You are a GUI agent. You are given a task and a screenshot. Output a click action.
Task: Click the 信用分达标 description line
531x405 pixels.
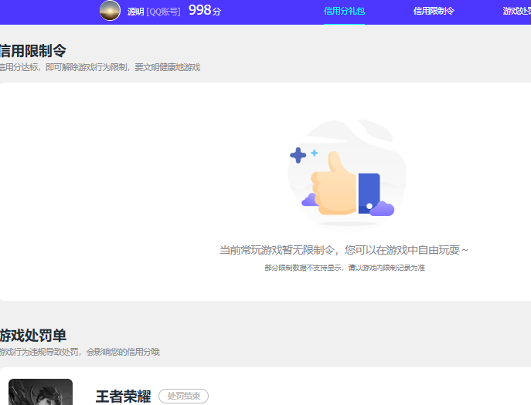[100, 67]
